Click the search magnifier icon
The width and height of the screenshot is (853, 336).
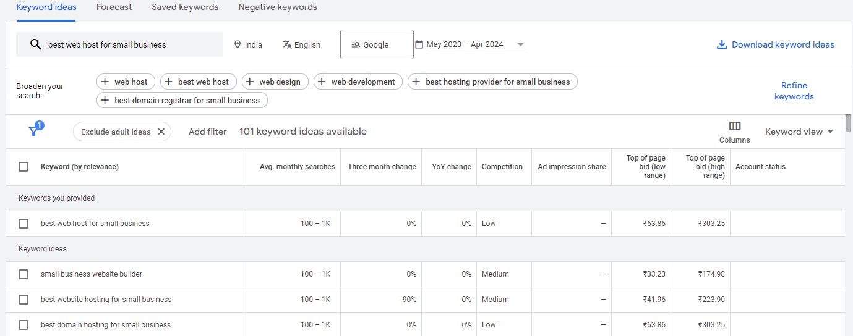coord(36,44)
